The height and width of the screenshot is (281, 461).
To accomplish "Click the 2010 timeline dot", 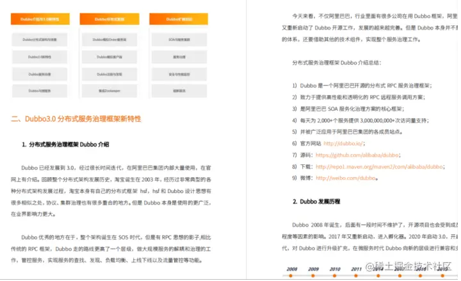I will click(x=335, y=276).
